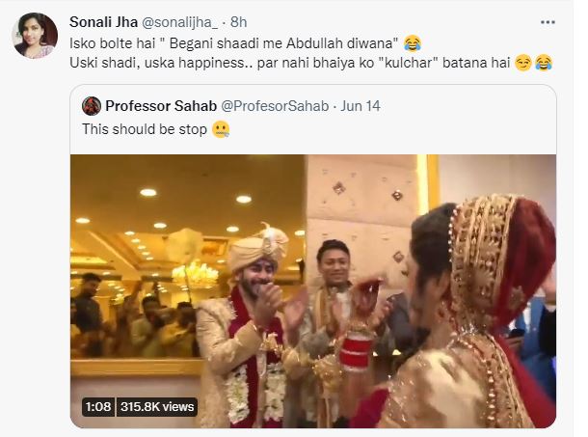588x437 pixels.
Task: Open the @sonalijha_ handle link
Action: (x=179, y=22)
